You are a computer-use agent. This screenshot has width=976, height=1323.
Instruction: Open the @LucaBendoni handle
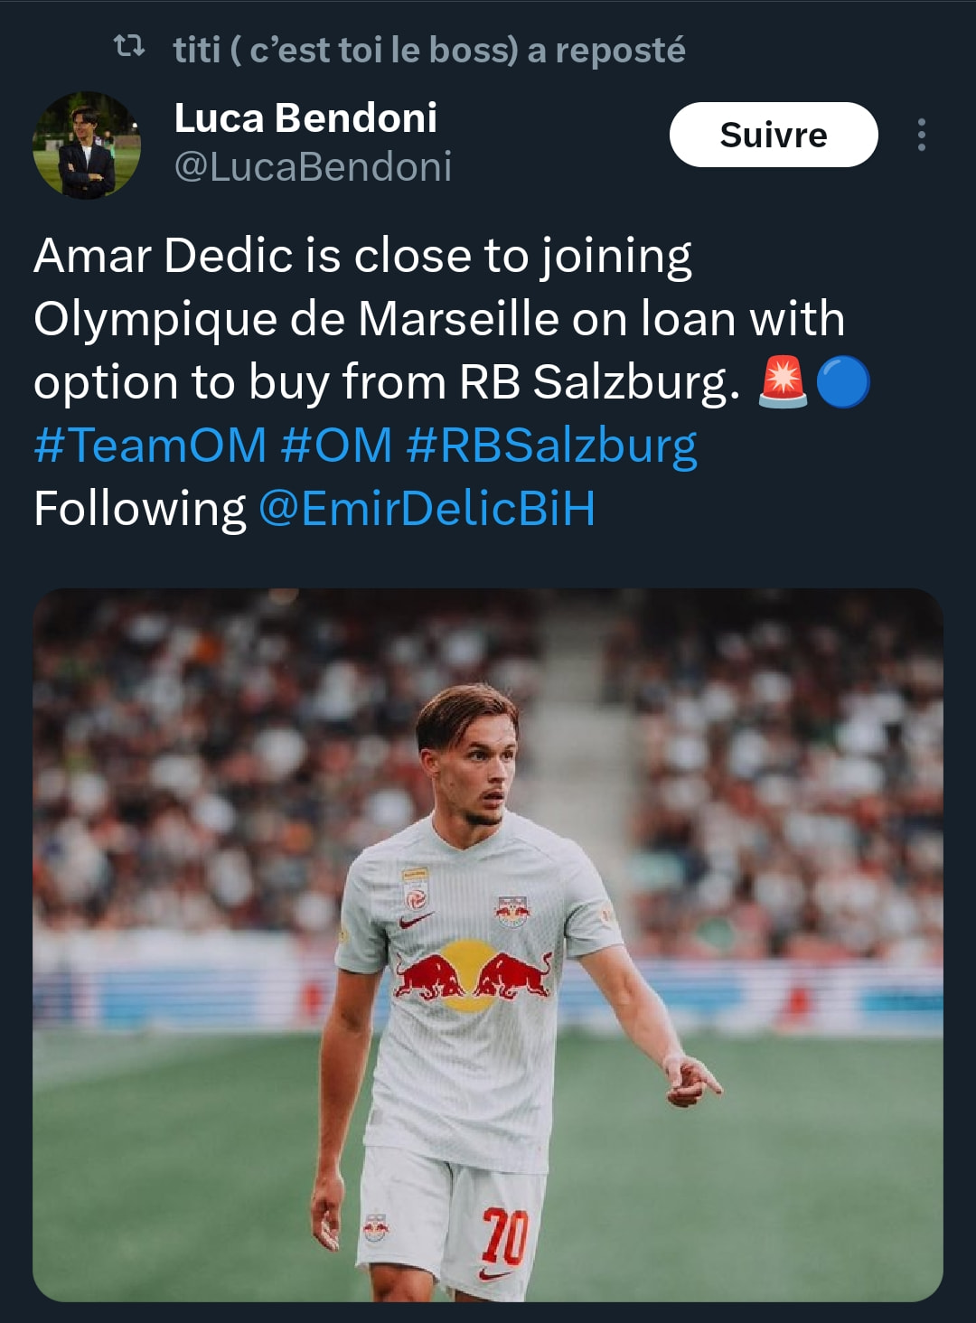tap(313, 167)
